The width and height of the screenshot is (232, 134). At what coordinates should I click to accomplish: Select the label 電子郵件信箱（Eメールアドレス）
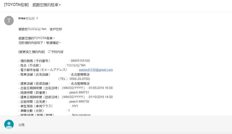(44, 70)
